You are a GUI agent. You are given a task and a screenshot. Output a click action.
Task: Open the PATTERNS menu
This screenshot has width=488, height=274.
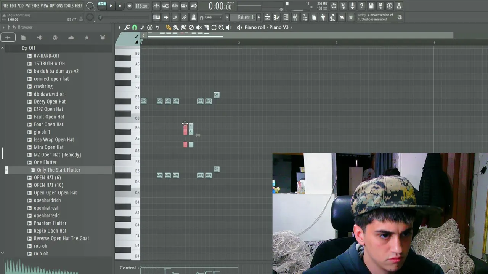click(32, 6)
